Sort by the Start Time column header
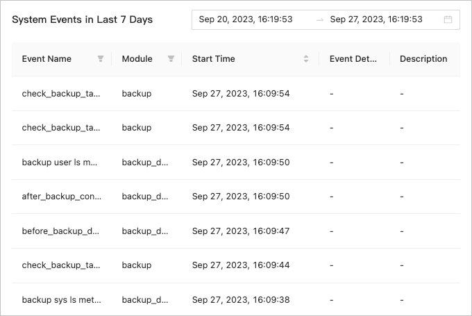 pyautogui.click(x=214, y=59)
